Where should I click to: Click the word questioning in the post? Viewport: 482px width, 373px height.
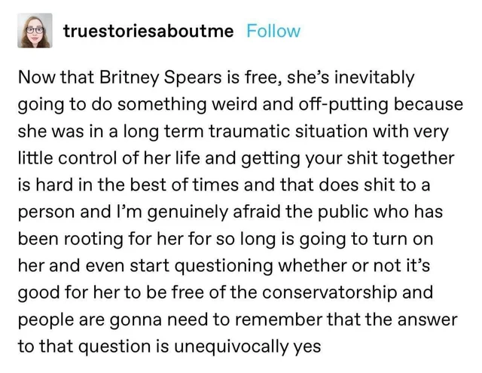click(x=224, y=266)
